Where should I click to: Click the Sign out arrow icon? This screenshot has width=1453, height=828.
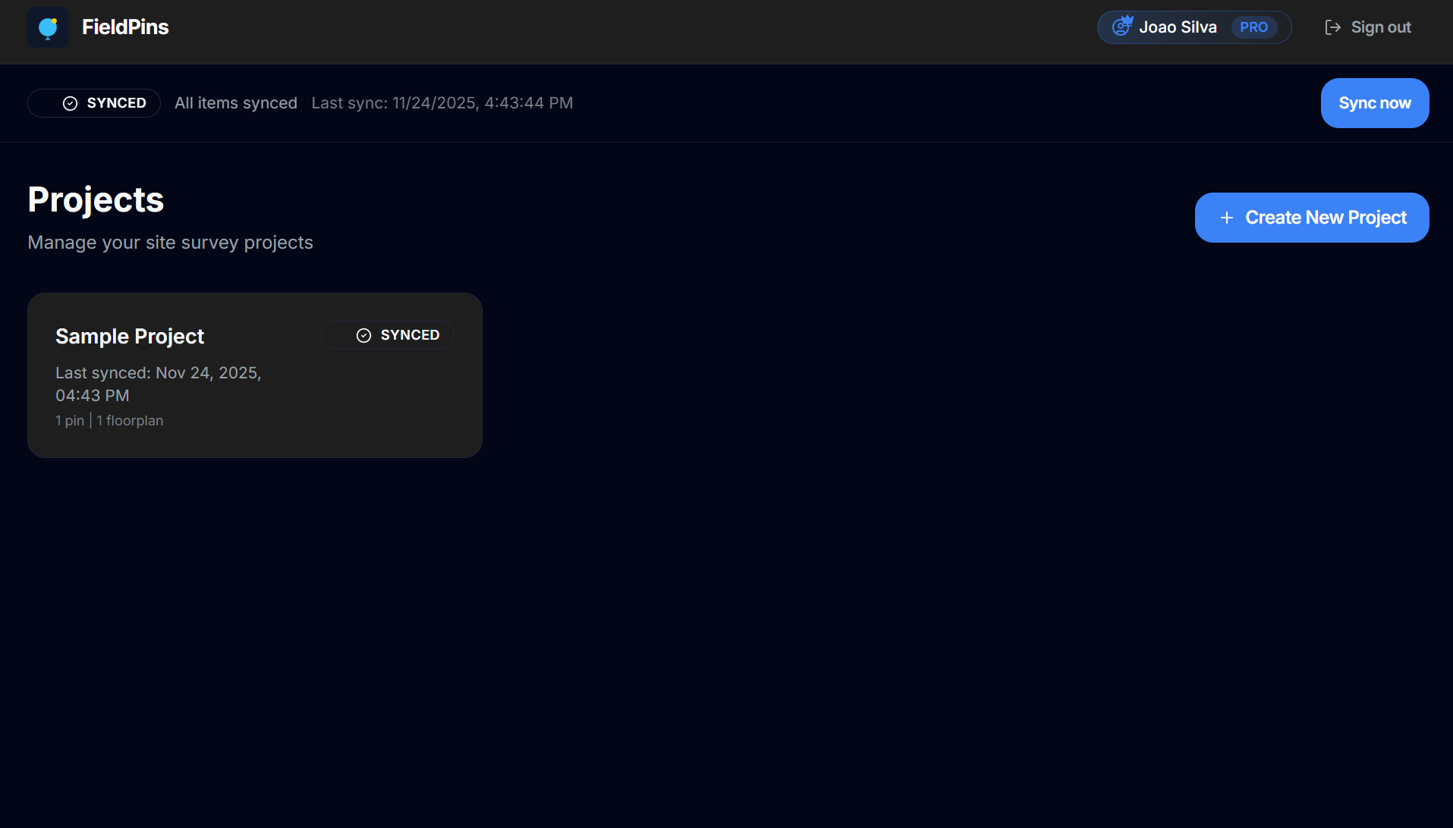coord(1333,27)
